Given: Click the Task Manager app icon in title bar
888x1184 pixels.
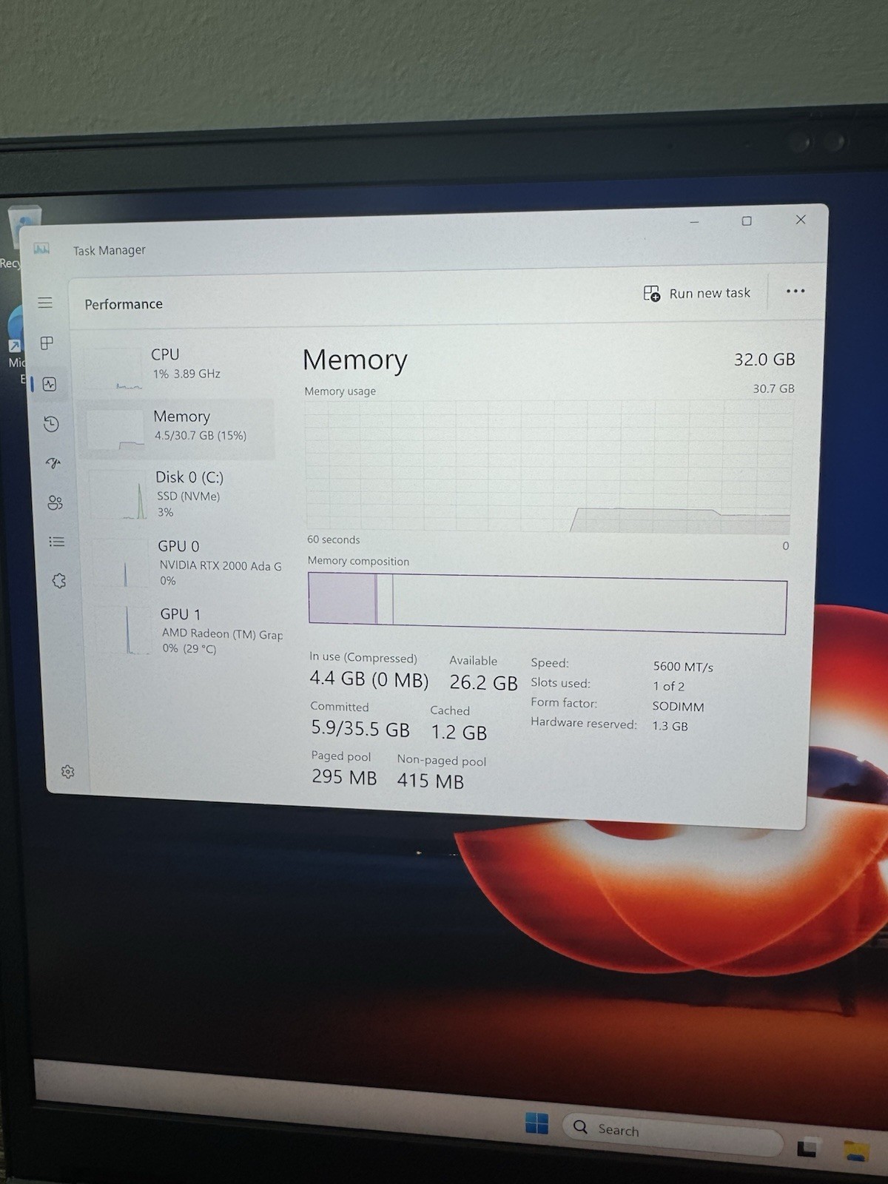Looking at the screenshot, I should click(41, 249).
